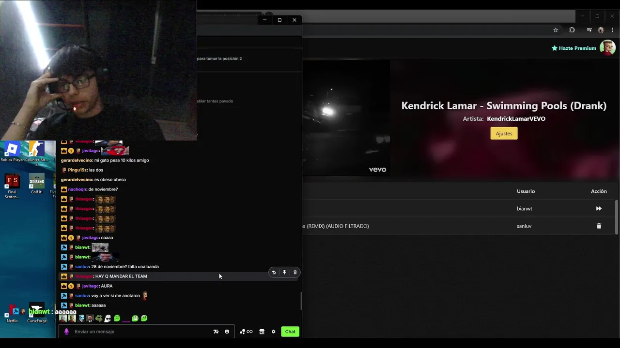This screenshot has height=348, width=620.
Task: Click the music video thumbnail with vevo logo
Action: coord(346,117)
